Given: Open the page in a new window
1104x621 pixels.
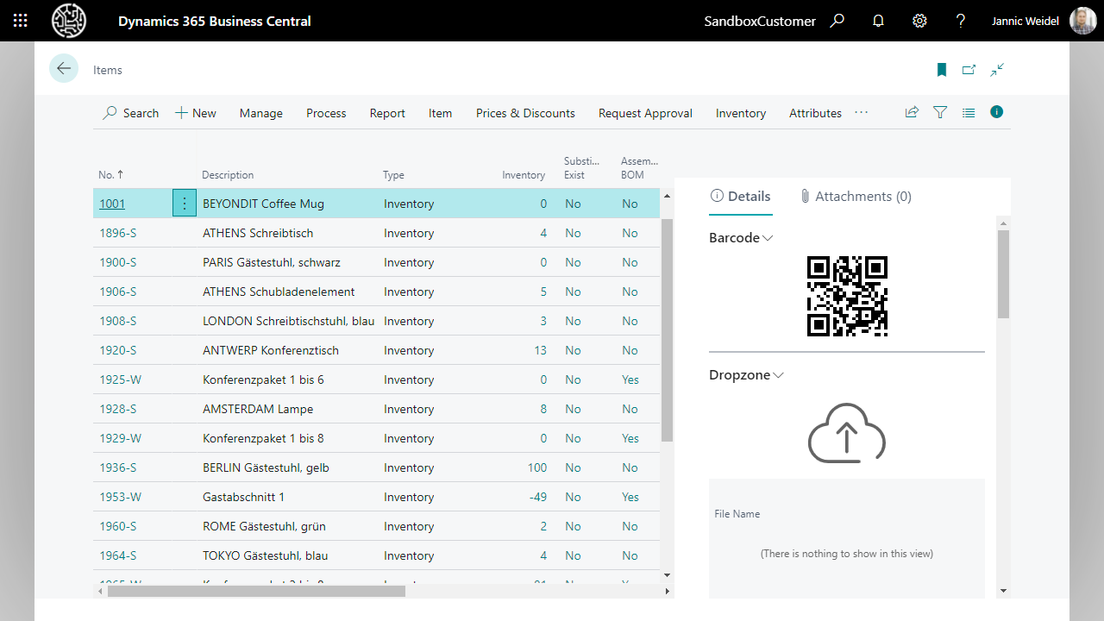Looking at the screenshot, I should [969, 70].
